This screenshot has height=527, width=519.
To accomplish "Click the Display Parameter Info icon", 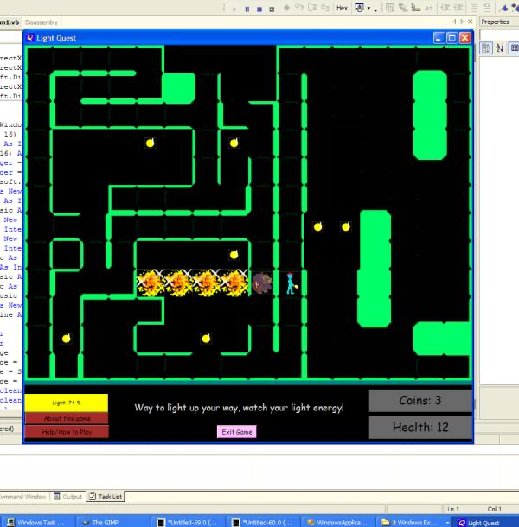I will [403, 8].
